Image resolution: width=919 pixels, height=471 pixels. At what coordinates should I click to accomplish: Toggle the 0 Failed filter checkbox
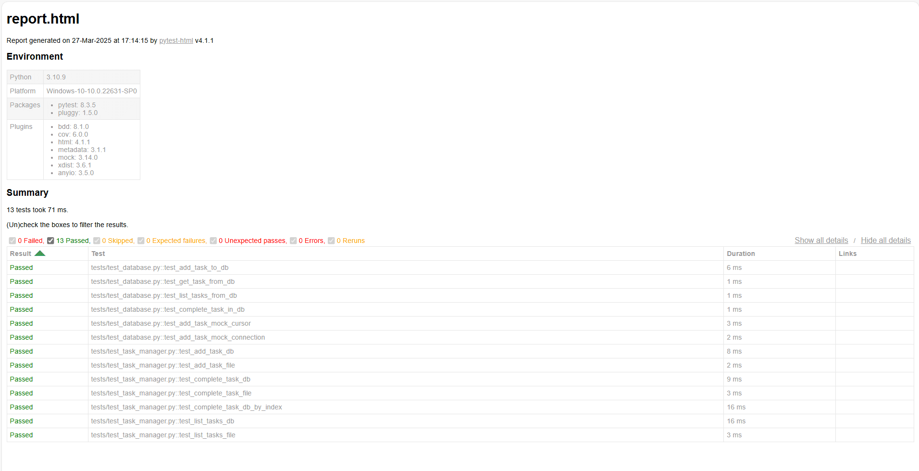[12, 241]
